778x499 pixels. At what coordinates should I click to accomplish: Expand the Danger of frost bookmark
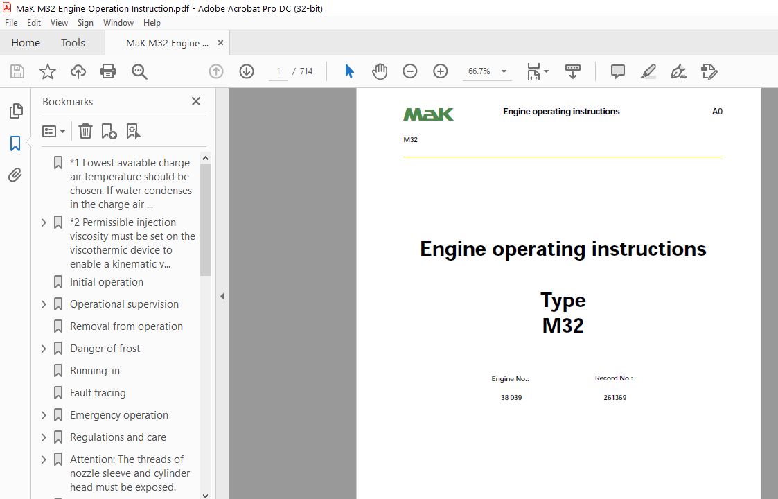click(44, 349)
